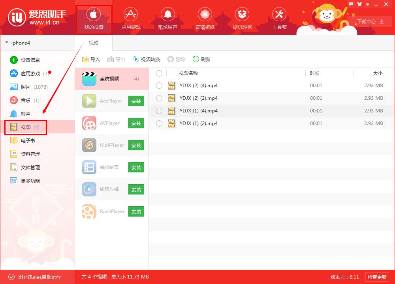Collapse the iphone4 device entry

click(6, 43)
